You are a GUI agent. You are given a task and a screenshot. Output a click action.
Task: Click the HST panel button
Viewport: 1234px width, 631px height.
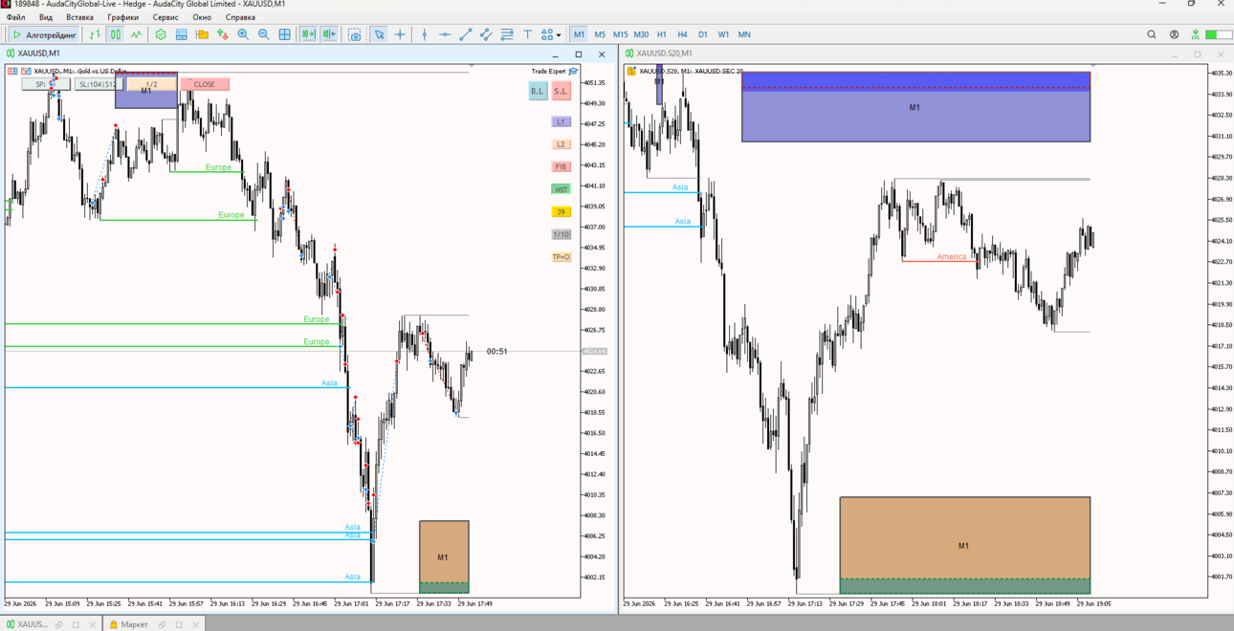[x=561, y=189]
